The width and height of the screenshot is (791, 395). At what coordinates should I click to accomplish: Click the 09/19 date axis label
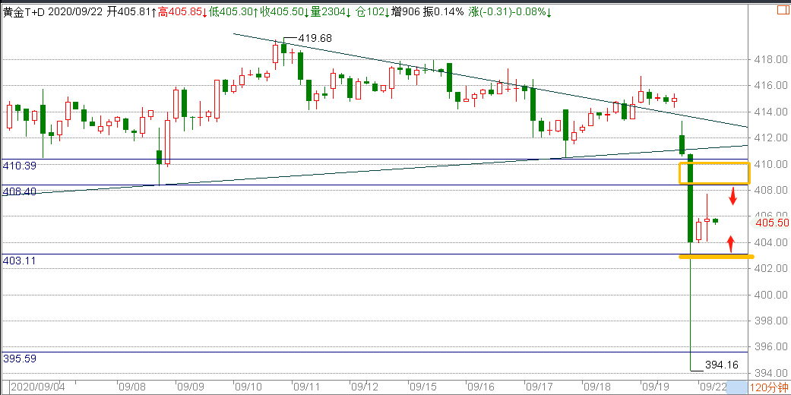pos(655,387)
